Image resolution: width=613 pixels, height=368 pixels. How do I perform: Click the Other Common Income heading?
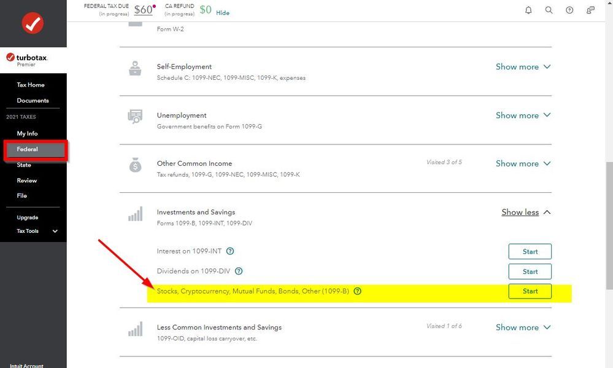[x=195, y=163]
